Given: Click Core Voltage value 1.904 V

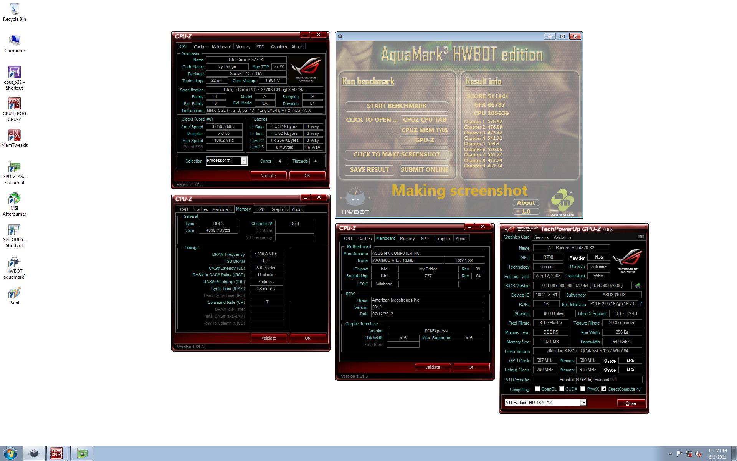Looking at the screenshot, I should pos(272,81).
